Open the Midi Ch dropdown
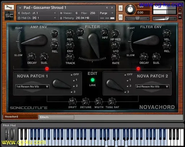 tap(37, 18)
